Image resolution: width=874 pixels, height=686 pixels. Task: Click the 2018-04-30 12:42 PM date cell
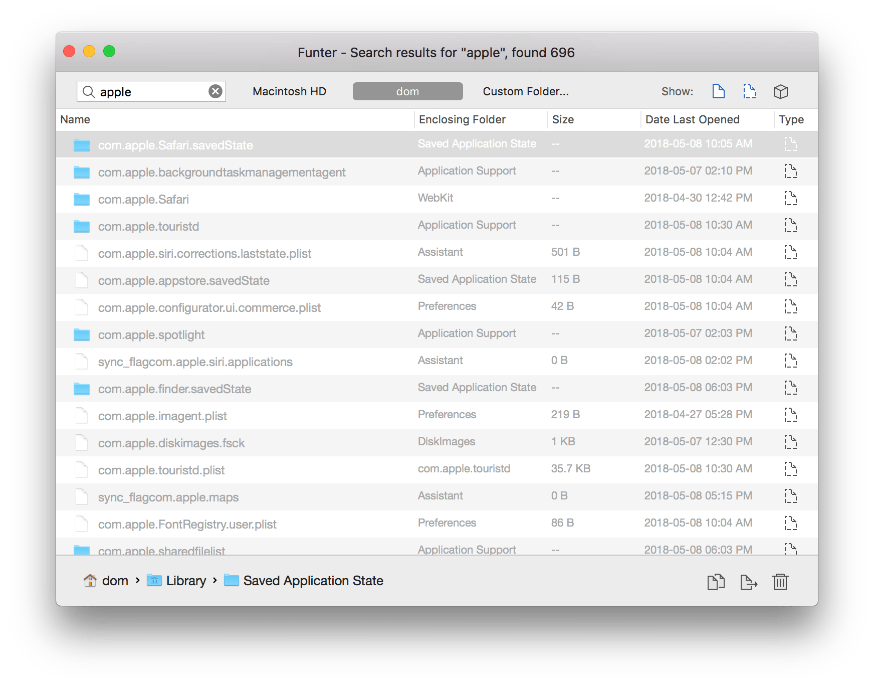pyautogui.click(x=698, y=198)
